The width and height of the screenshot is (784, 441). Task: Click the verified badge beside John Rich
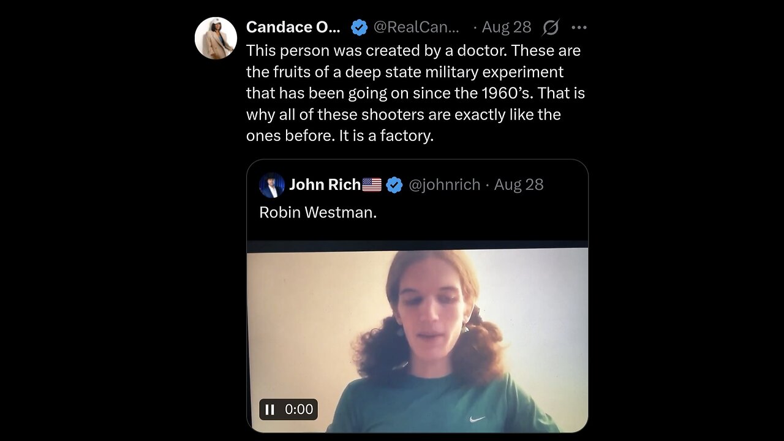(x=394, y=185)
